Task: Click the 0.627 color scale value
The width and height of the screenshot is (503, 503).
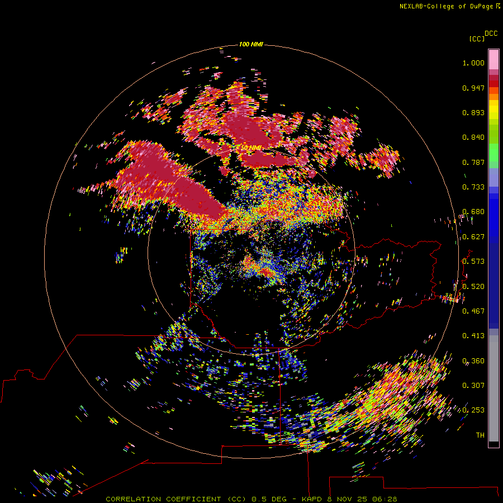Action: pos(473,237)
